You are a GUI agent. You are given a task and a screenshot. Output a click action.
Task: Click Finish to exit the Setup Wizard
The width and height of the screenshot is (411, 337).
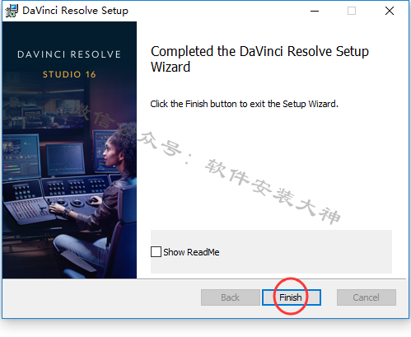292,297
